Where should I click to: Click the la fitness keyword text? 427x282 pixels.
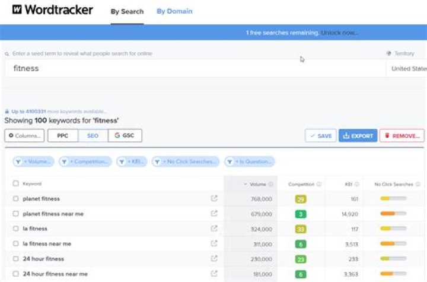click(35, 229)
